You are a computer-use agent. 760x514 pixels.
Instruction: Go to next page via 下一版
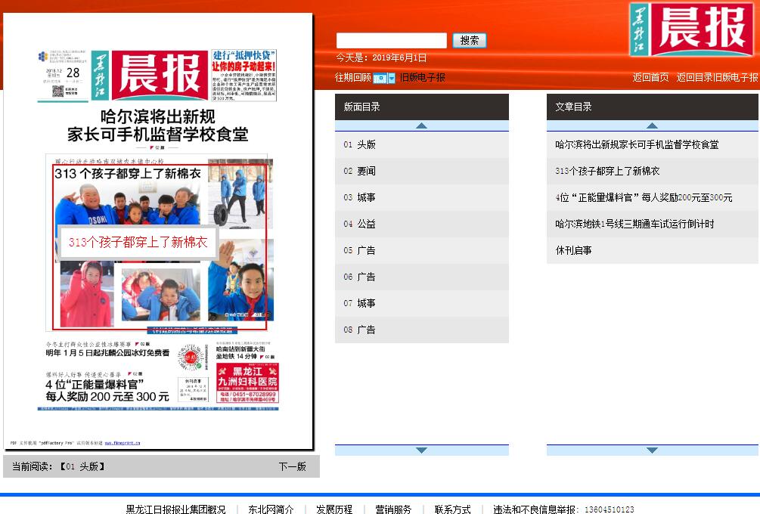click(x=292, y=466)
